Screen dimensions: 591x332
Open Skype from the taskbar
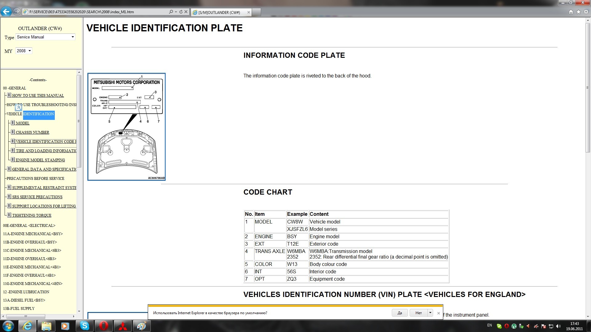(84, 326)
